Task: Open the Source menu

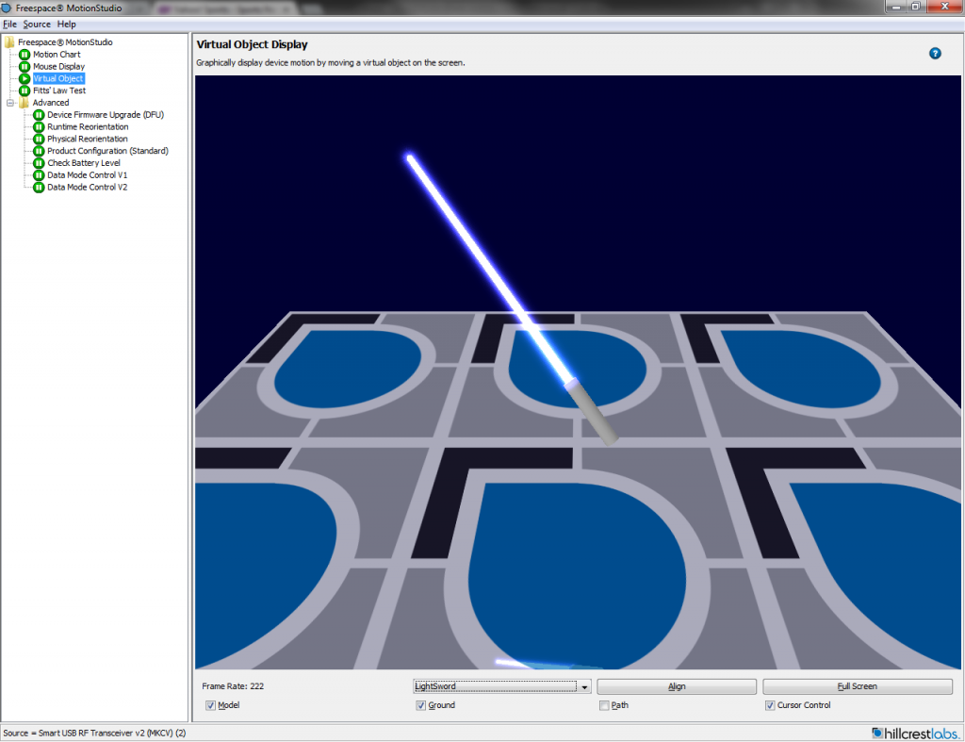Action: (37, 24)
